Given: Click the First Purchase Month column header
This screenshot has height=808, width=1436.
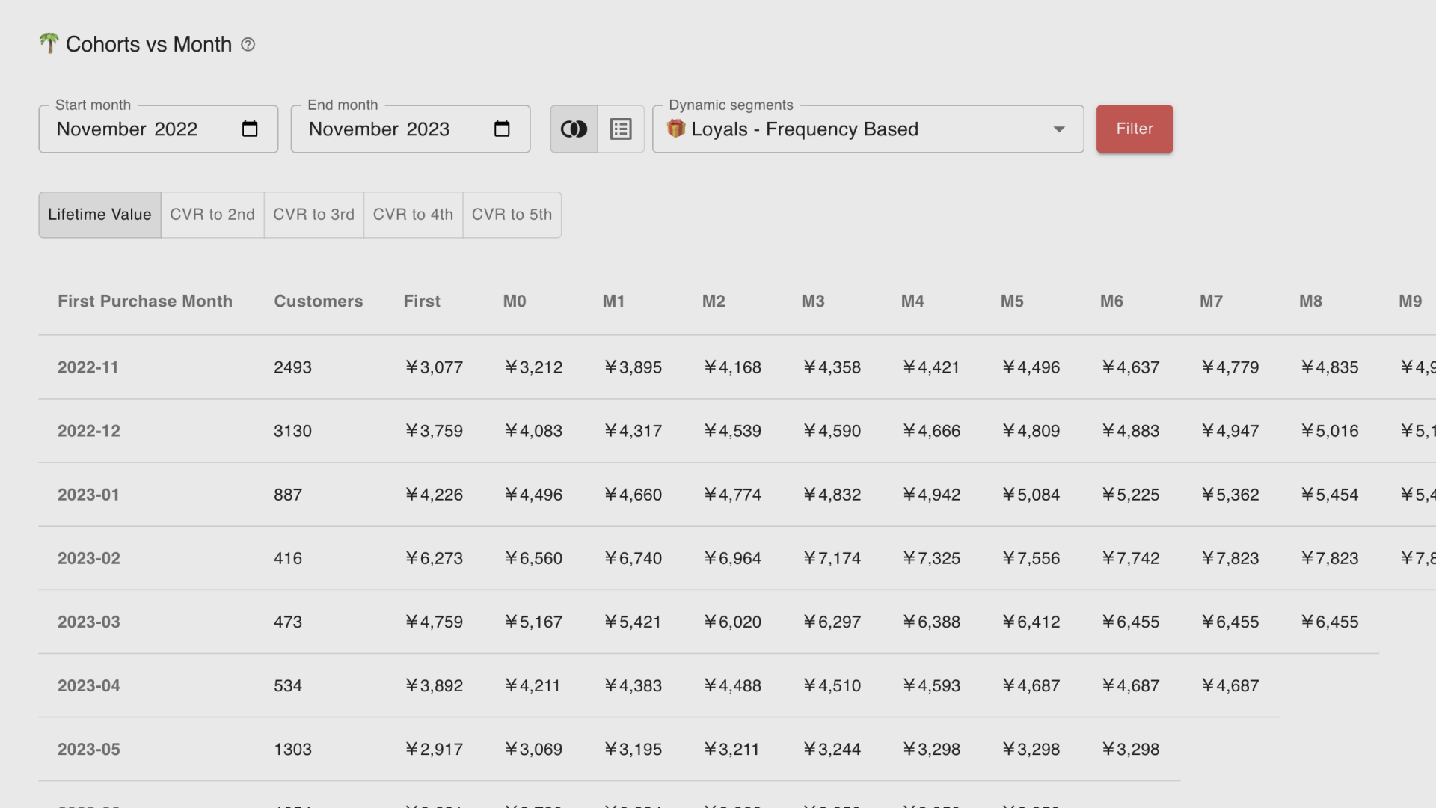Looking at the screenshot, I should click(x=145, y=301).
